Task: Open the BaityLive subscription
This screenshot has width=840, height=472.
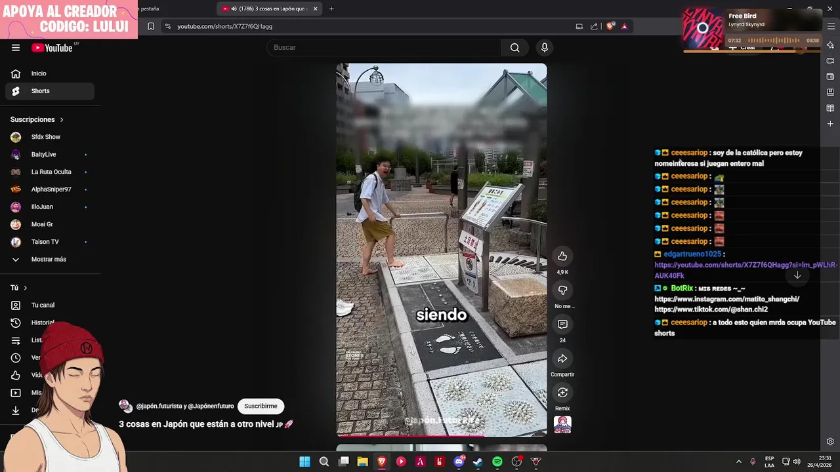Action: click(x=49, y=155)
